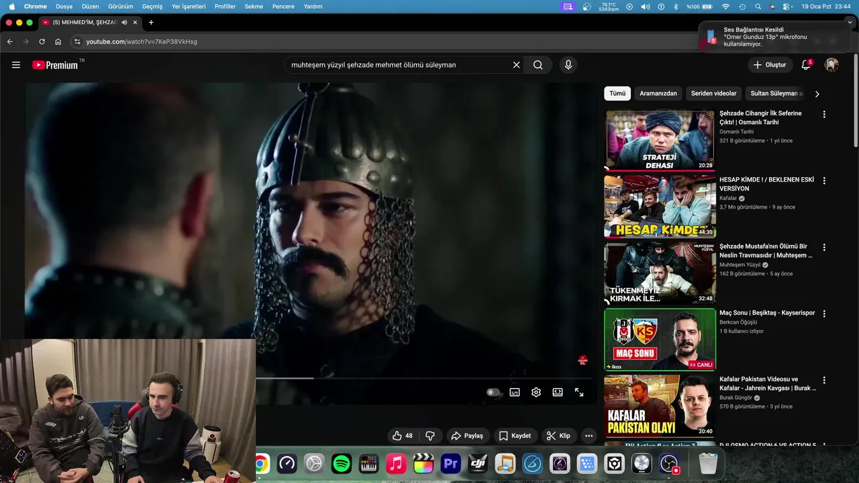Launch Premiere Pro from the Dock

click(x=450, y=464)
